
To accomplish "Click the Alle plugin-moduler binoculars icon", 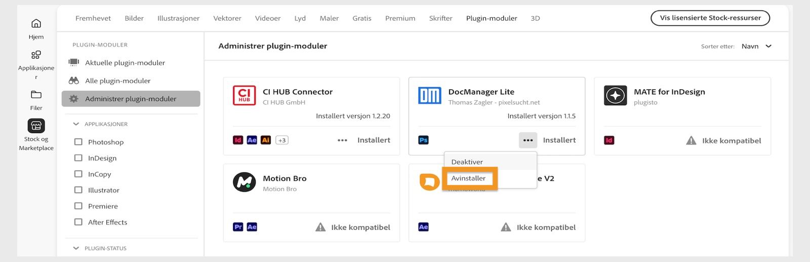I will point(74,80).
